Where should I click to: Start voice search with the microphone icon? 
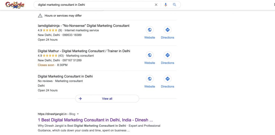coord(165,5)
